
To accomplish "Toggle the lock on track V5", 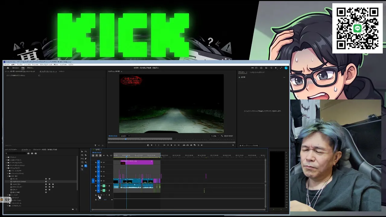I will coord(96,162).
